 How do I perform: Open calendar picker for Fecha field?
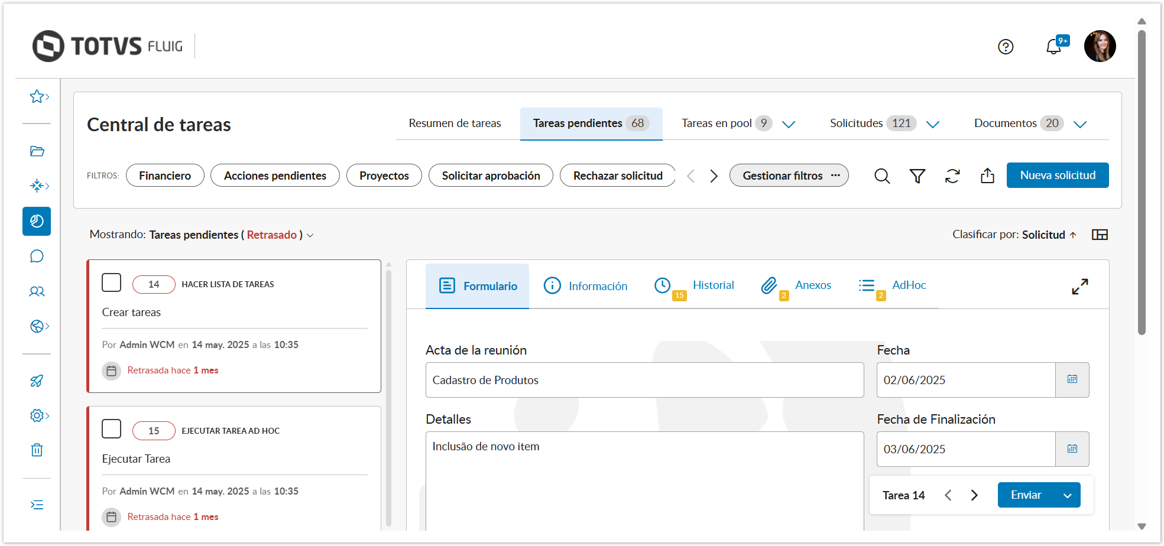click(x=1072, y=380)
